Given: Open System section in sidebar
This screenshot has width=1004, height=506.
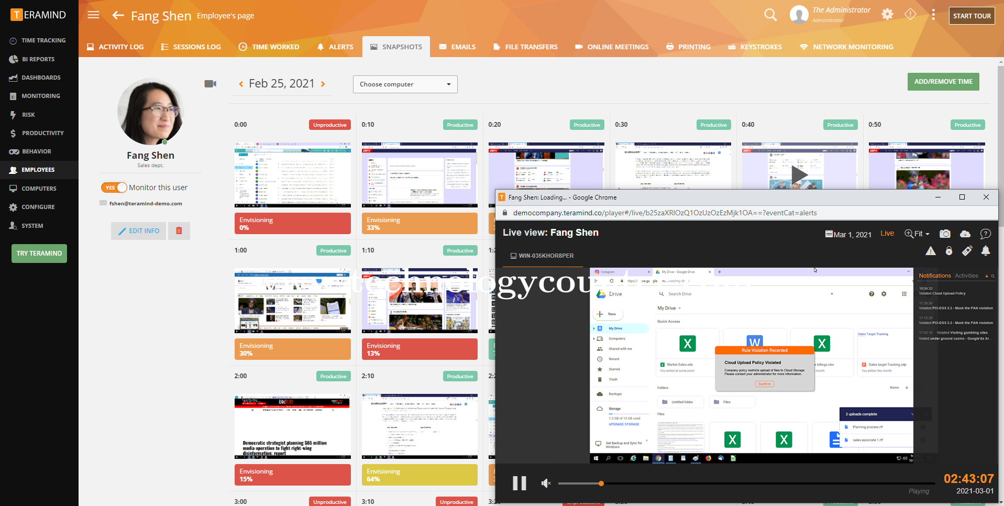Looking at the screenshot, I should pyautogui.click(x=39, y=226).
